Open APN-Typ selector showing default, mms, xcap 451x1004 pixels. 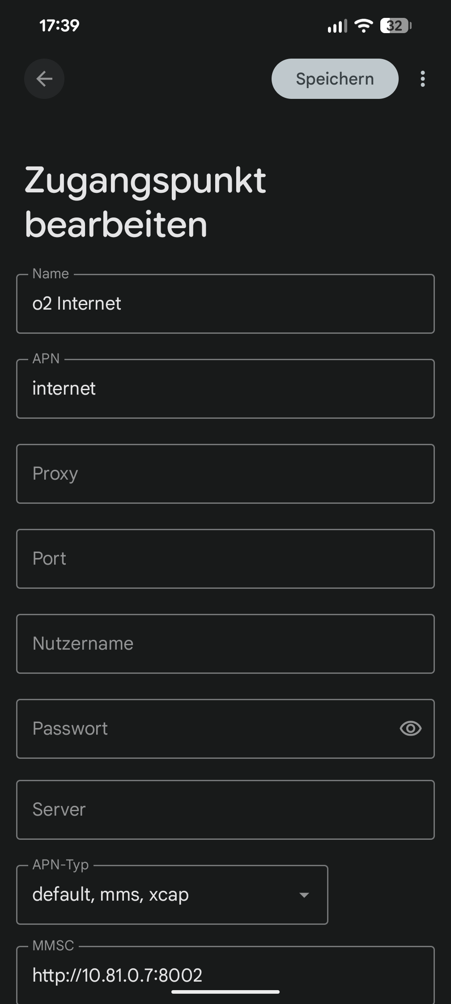172,895
